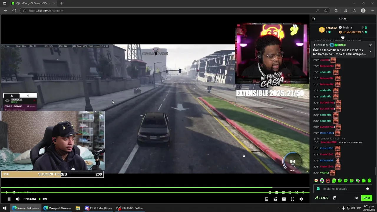
Task: Open the ESP keyboard language selector
Action: (x=359, y=208)
